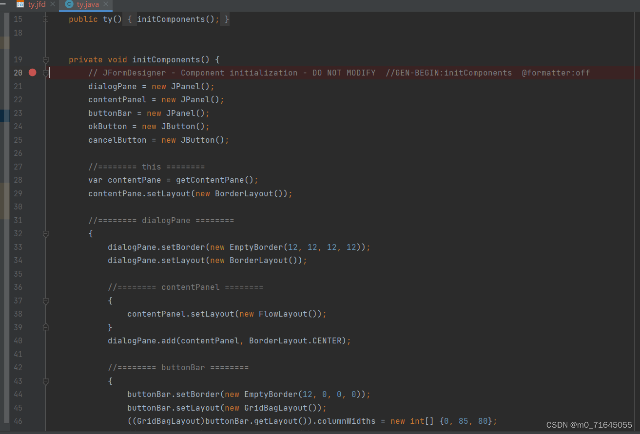Expand folded ty() constructor at line 15
Image resolution: width=640 pixels, height=434 pixels.
(45, 19)
